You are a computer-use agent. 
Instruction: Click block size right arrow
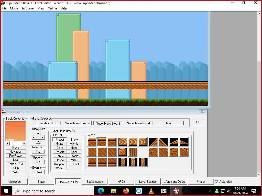[42, 138]
